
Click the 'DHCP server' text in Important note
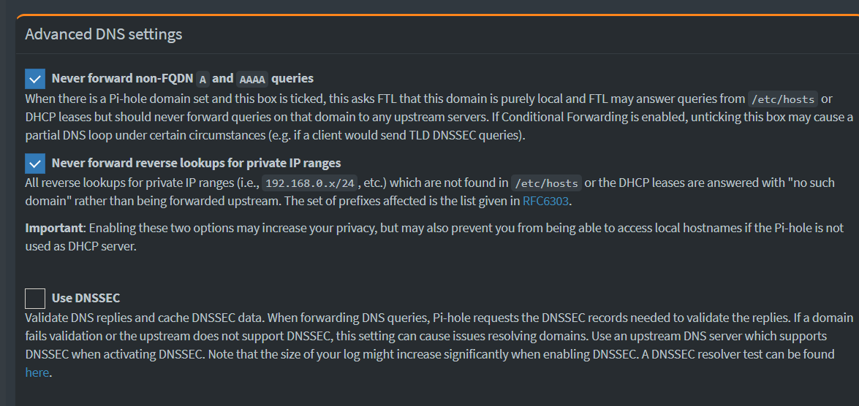tap(102, 246)
